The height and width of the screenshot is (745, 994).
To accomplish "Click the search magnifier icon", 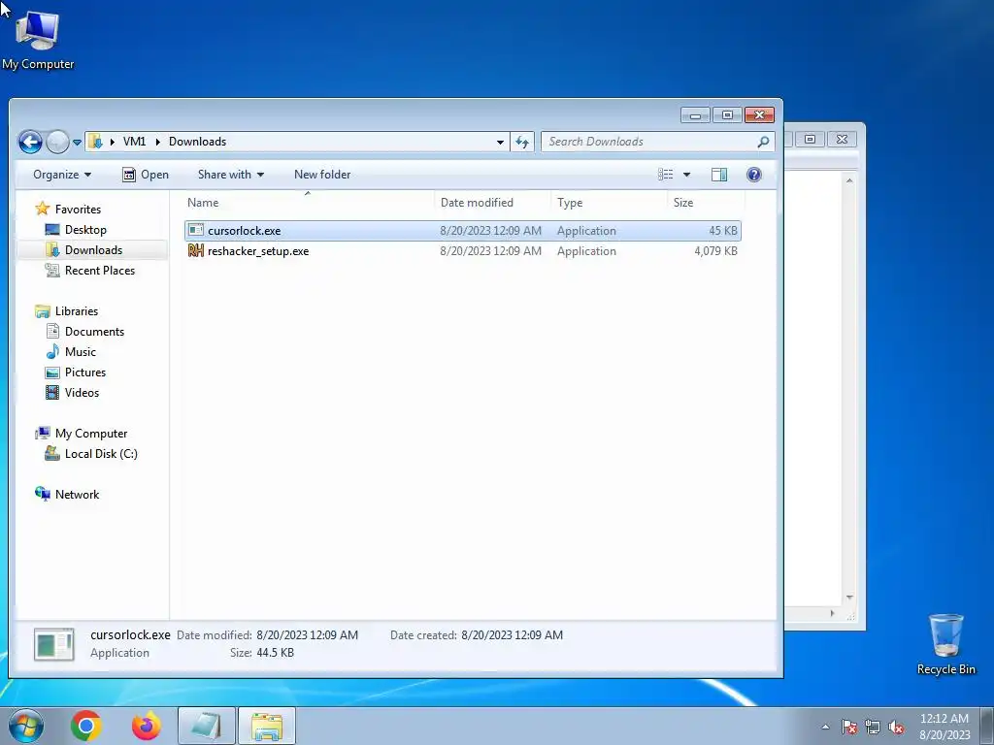I will click(763, 142).
